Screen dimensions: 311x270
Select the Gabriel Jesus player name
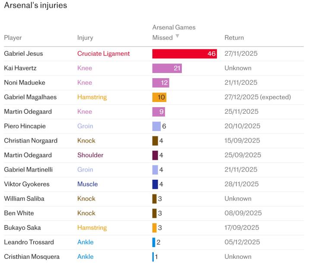[x=23, y=54]
